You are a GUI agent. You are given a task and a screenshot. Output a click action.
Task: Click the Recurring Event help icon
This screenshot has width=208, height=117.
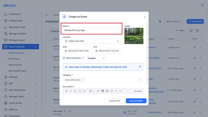[83, 58]
